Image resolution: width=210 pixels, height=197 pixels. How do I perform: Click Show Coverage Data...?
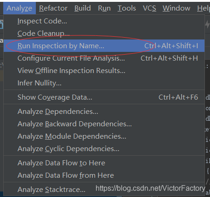click(104, 97)
